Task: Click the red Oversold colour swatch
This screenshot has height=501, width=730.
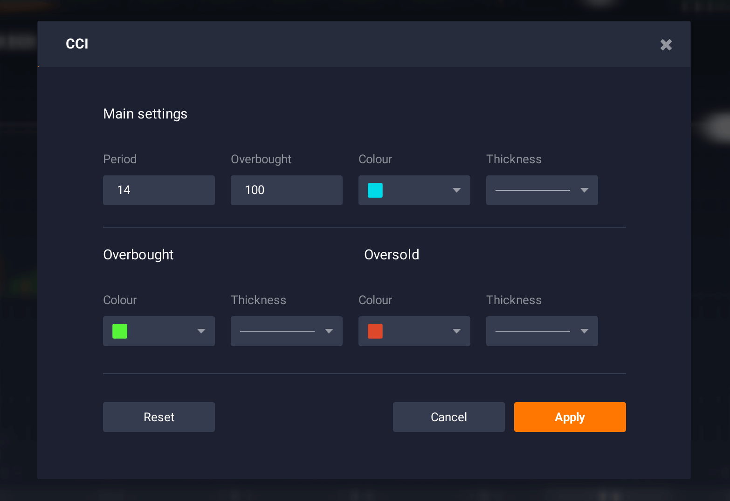Action: pos(375,331)
